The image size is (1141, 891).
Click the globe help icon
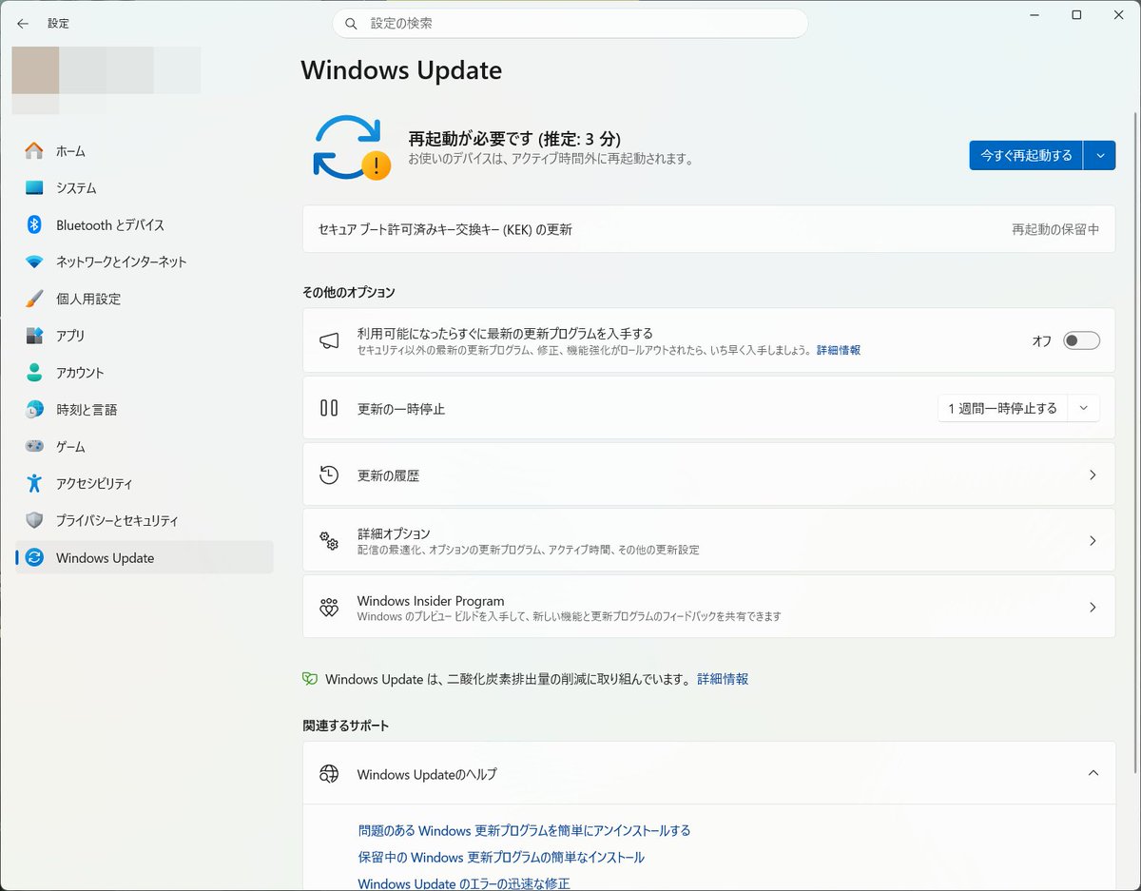pyautogui.click(x=329, y=774)
